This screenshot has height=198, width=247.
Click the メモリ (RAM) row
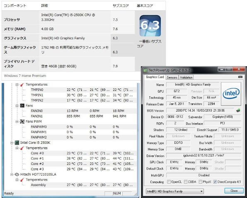[68, 29]
